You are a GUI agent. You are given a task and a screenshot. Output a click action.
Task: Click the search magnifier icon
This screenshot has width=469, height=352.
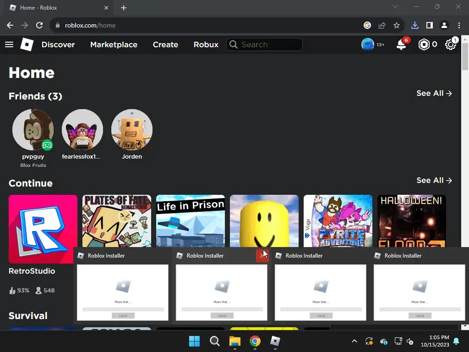(234, 44)
